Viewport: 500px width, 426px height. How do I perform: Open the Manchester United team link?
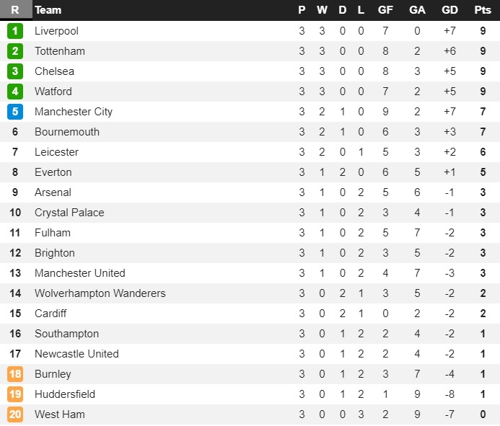pos(79,273)
